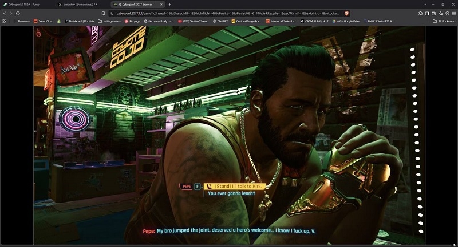Open the browser extensions puzzle icon
The height and width of the screenshot is (247, 458).
(x=421, y=13)
